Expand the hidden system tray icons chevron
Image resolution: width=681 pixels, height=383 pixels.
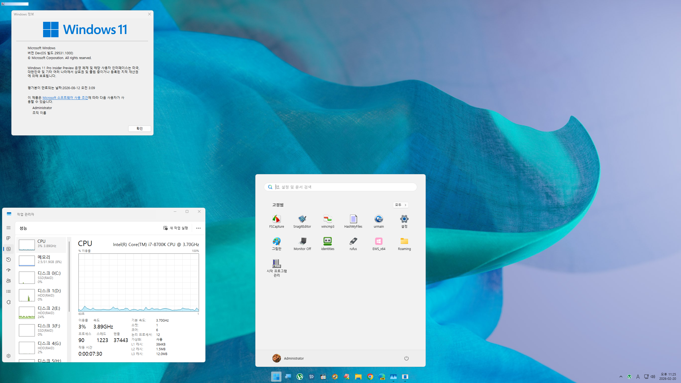(x=621, y=377)
